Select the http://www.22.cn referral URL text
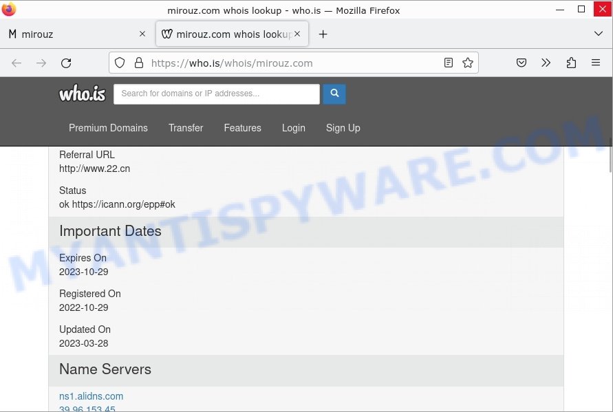Screen dimensions: 613x412 tap(95, 169)
